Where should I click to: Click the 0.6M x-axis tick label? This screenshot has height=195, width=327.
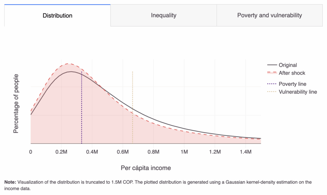point(123,152)
